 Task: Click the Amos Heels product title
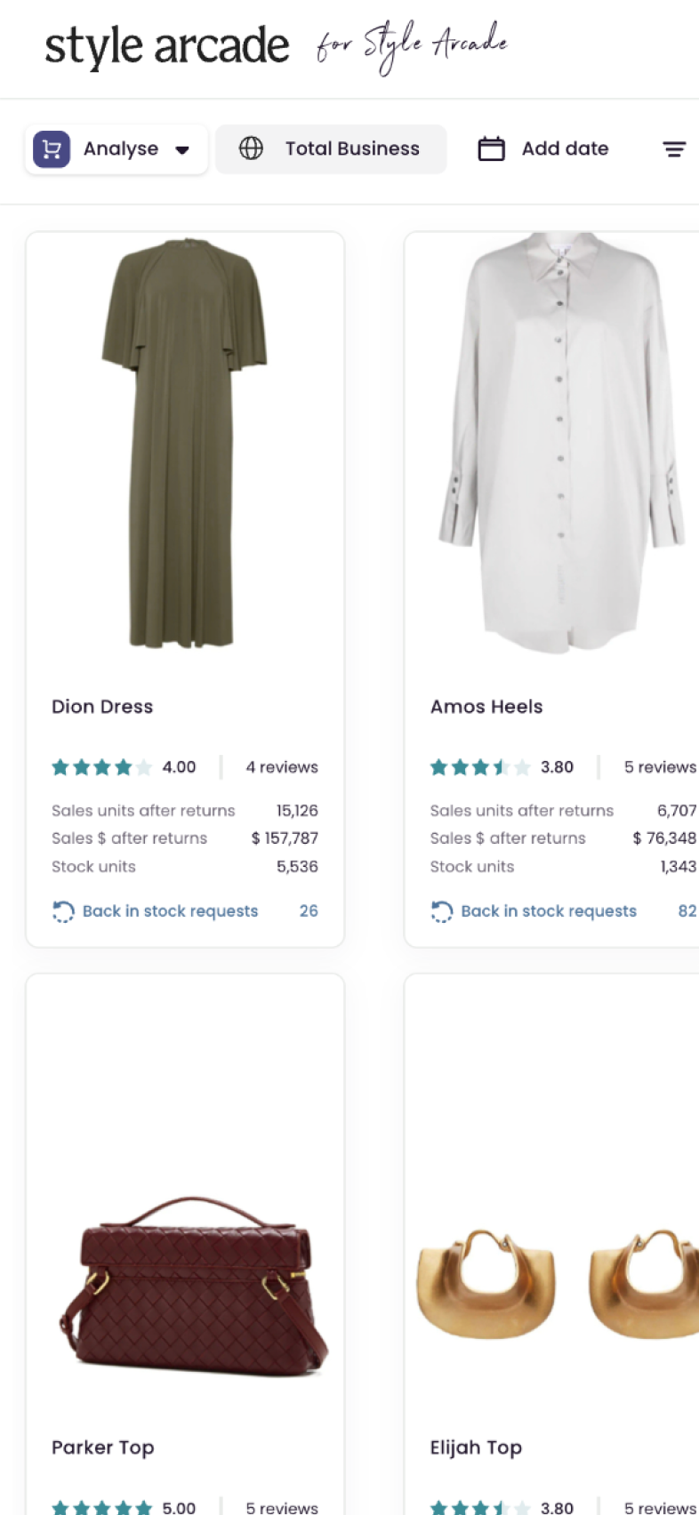coord(486,707)
